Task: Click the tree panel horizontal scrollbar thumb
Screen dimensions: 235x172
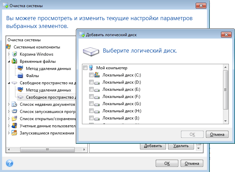Action: [47, 149]
